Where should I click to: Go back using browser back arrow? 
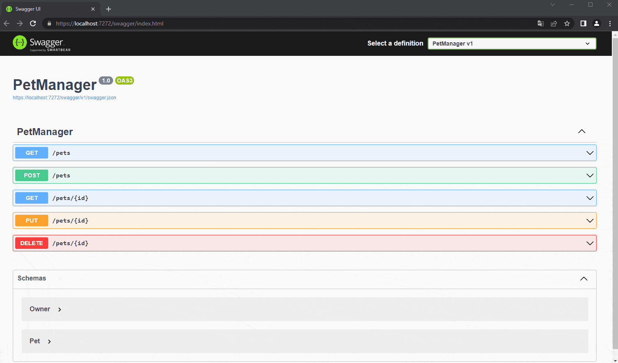[7, 23]
